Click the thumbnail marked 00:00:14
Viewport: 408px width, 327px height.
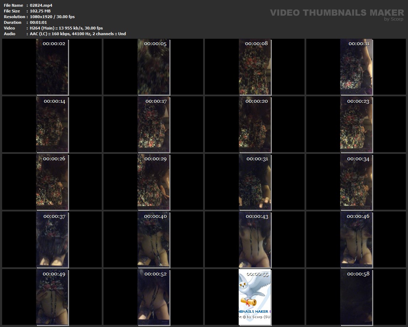tap(52, 124)
